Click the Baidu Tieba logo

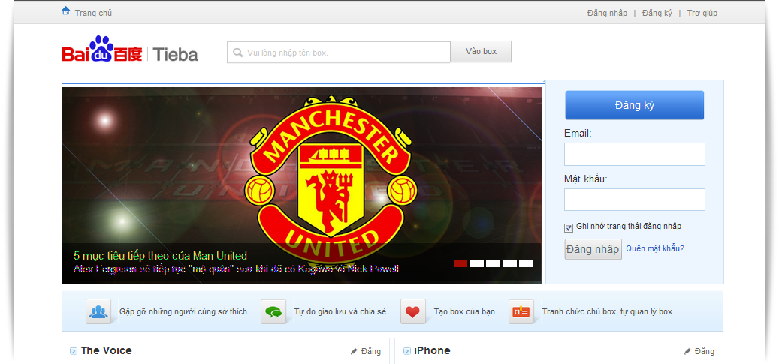point(130,50)
